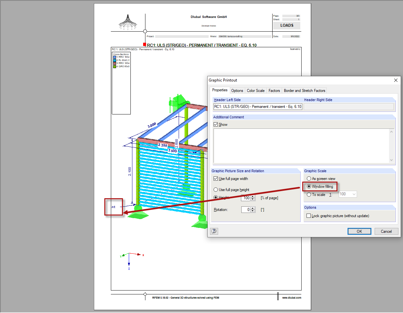This screenshot has height=313, width=403.
Task: Click the Cancel button
Action: tap(386, 231)
